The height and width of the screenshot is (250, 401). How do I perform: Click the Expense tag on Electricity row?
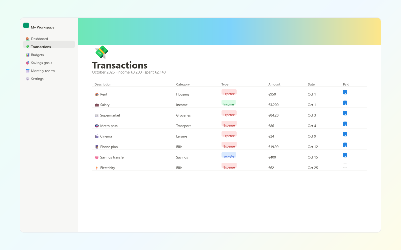229,166
